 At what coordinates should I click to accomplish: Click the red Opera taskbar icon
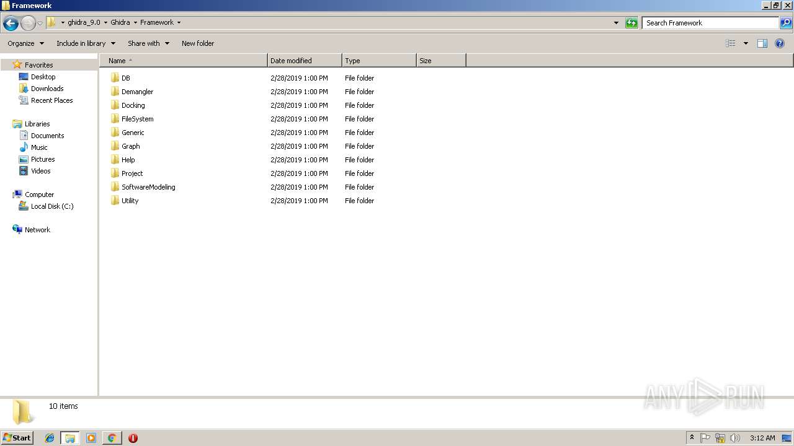pos(133,438)
